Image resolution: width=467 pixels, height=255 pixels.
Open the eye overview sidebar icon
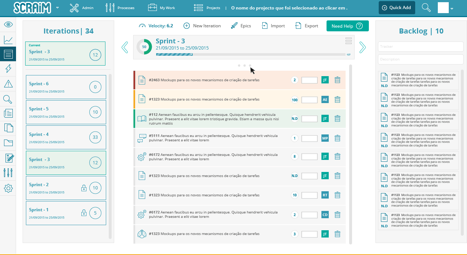pyautogui.click(x=8, y=24)
